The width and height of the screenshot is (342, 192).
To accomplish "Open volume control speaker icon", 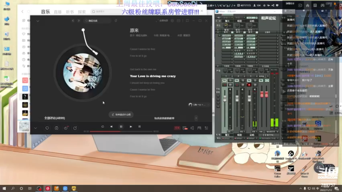I will pyautogui.click(x=192, y=128).
